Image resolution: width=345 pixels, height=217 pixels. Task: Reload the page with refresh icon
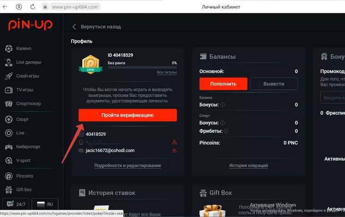tap(33, 7)
